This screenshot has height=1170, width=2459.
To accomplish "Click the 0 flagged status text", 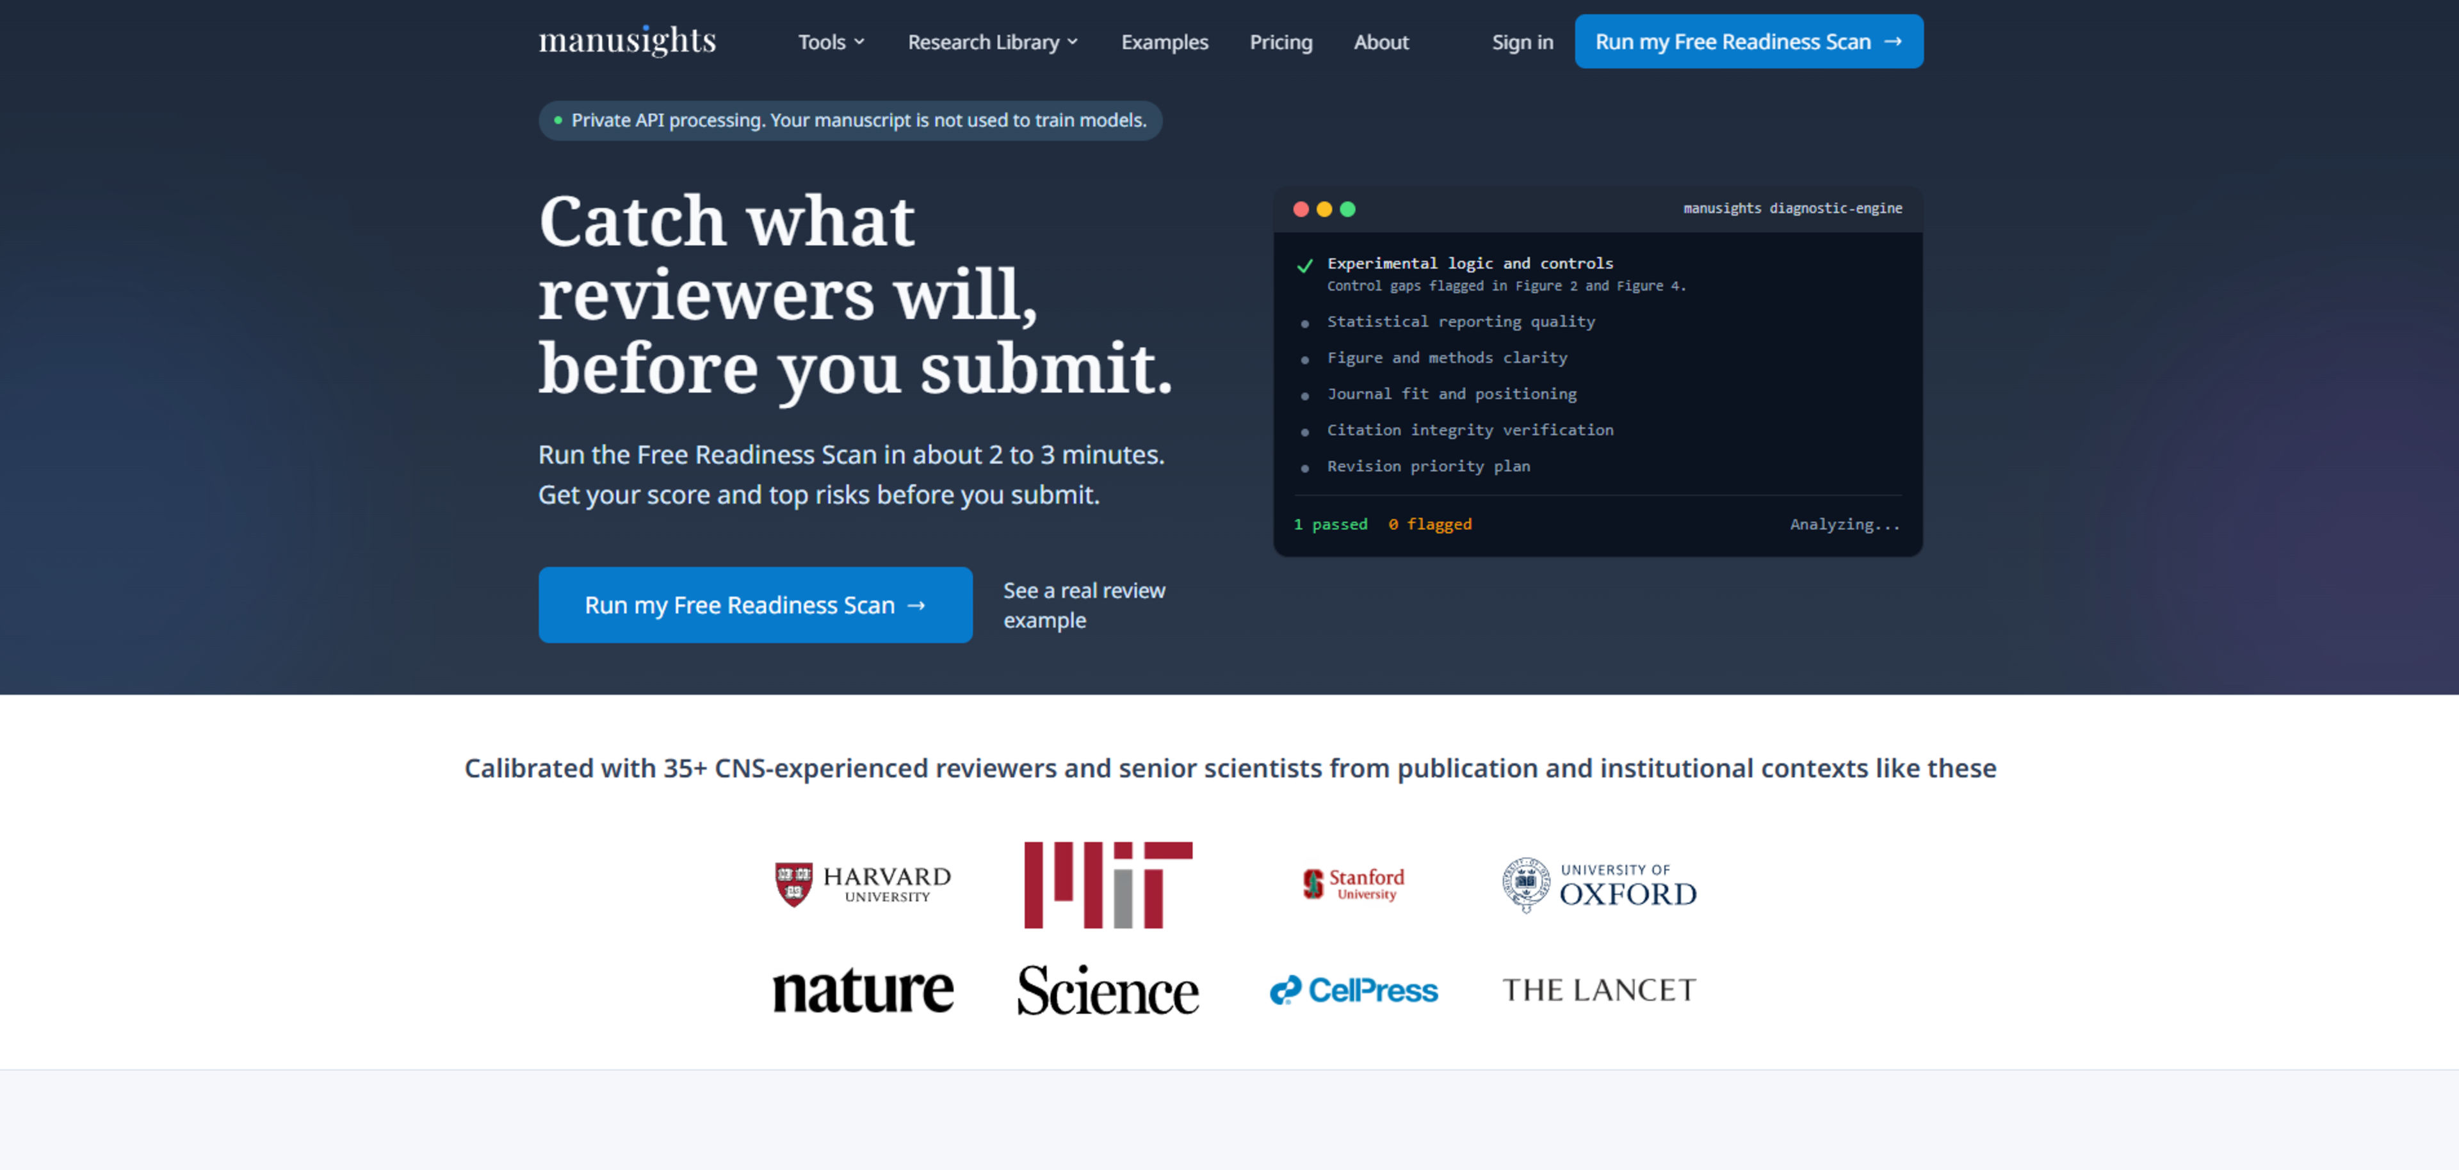I will tap(1430, 524).
